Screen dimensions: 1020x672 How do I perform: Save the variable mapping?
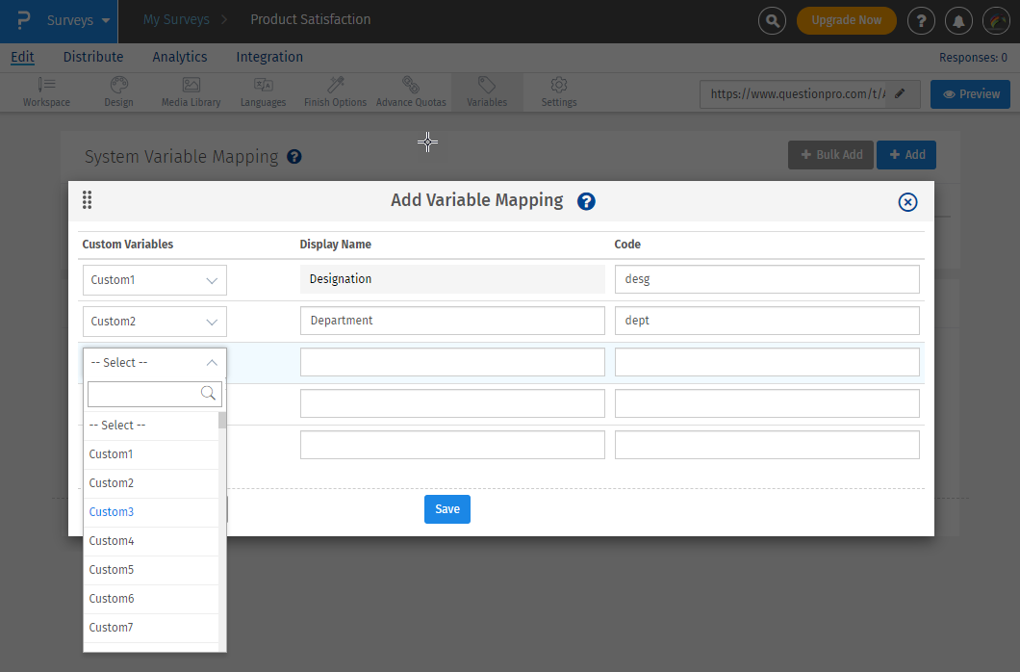point(446,508)
